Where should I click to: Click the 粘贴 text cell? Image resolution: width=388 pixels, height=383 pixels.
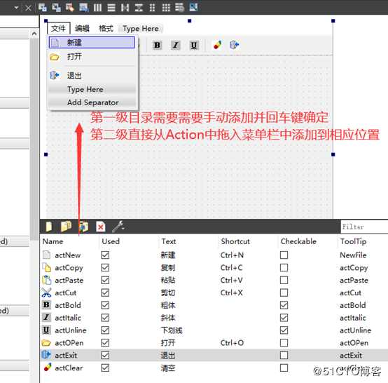(x=168, y=280)
